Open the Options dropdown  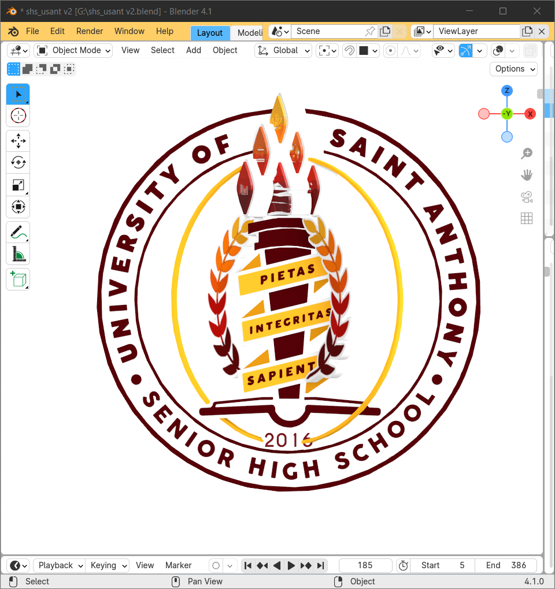click(x=513, y=69)
